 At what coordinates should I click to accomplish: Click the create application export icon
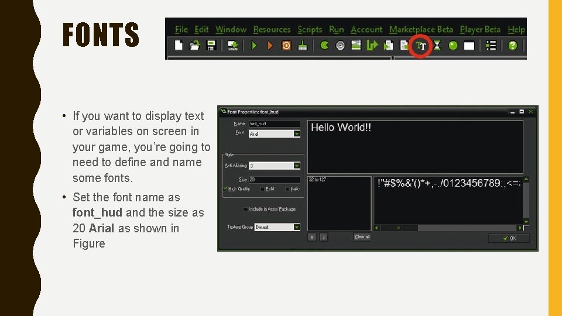pos(233,46)
